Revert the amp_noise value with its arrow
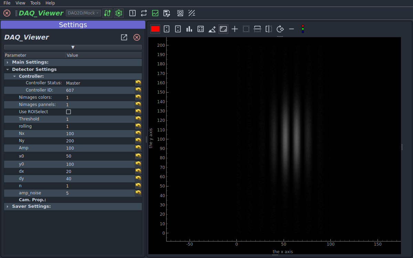 138,193
